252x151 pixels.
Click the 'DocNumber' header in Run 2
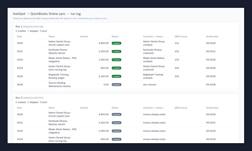coord(212,108)
